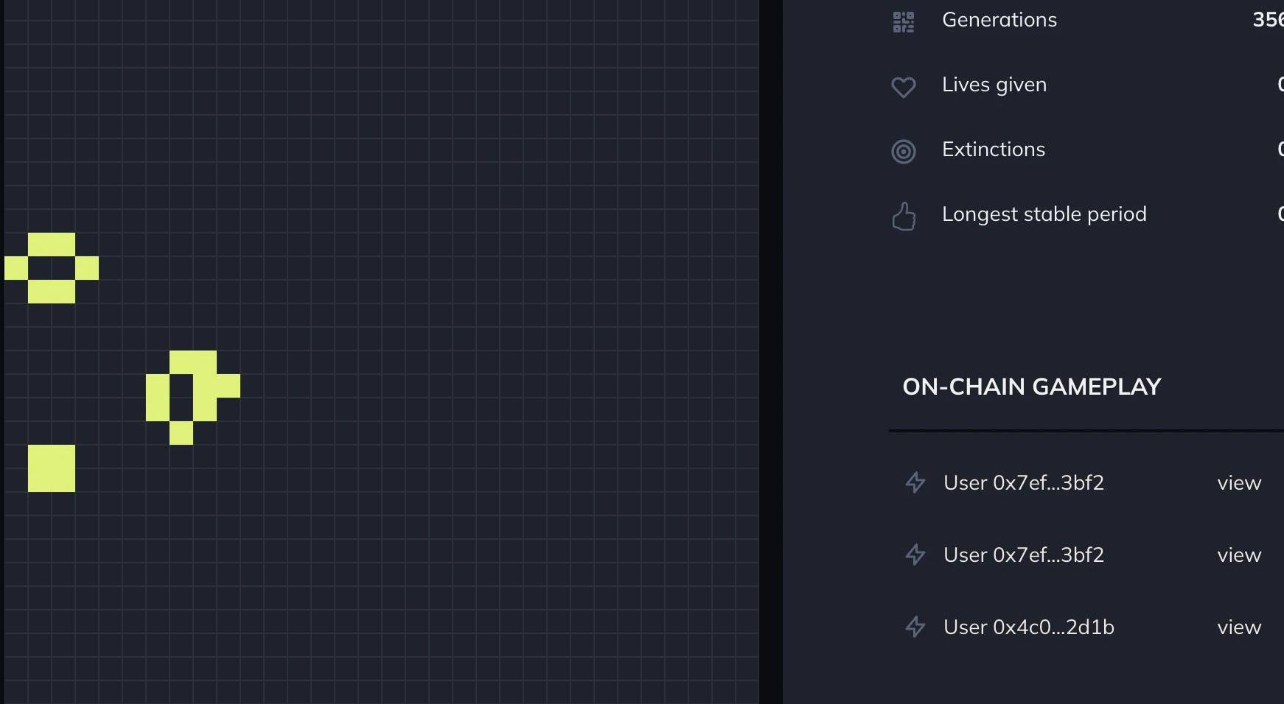Screen dimensions: 1284x704
Task: Select the first User 0x7ef...3bf2 entry text
Action: click(1023, 482)
